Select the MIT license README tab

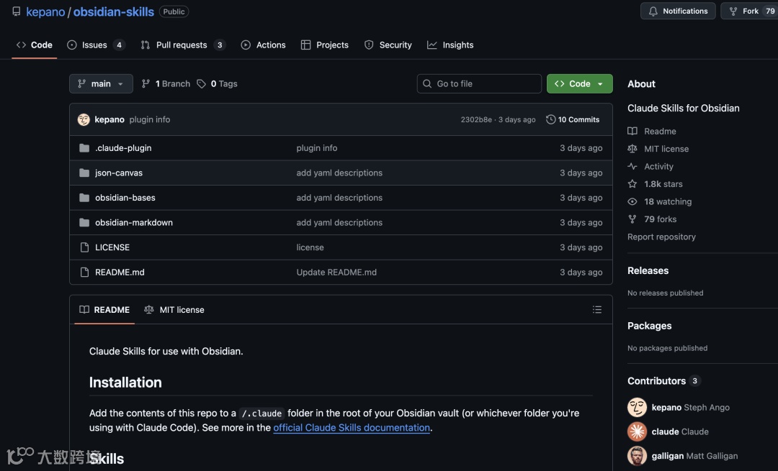click(x=174, y=310)
